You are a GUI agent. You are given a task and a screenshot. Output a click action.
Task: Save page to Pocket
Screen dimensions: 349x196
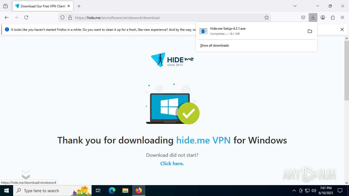[x=303, y=17]
